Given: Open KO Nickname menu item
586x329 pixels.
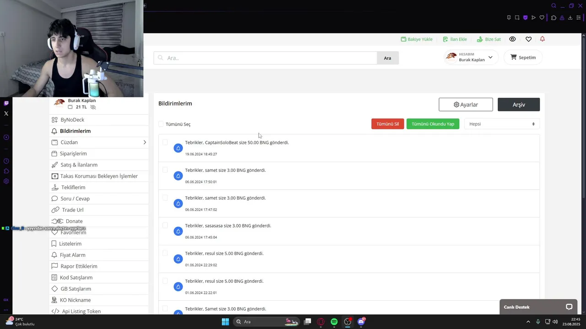Looking at the screenshot, I should point(99,300).
